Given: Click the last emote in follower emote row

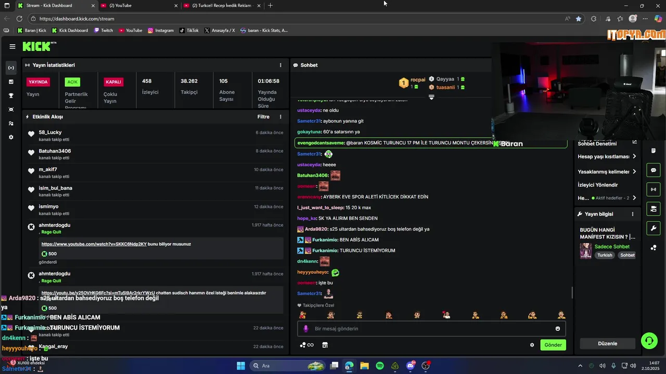Looking at the screenshot, I should tap(561, 315).
